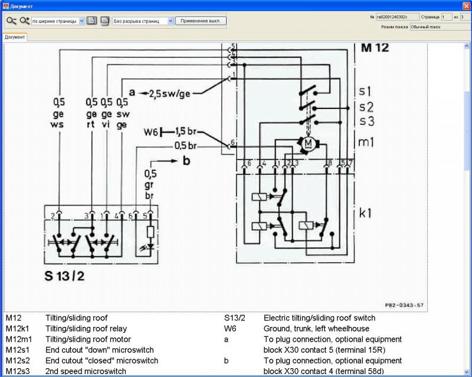
Task: Click the 'Tilting/sliding roof motor' legend entry
Action: click(88, 339)
